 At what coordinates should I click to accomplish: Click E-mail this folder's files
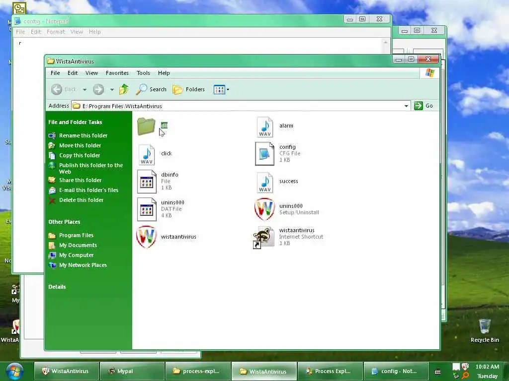88,190
